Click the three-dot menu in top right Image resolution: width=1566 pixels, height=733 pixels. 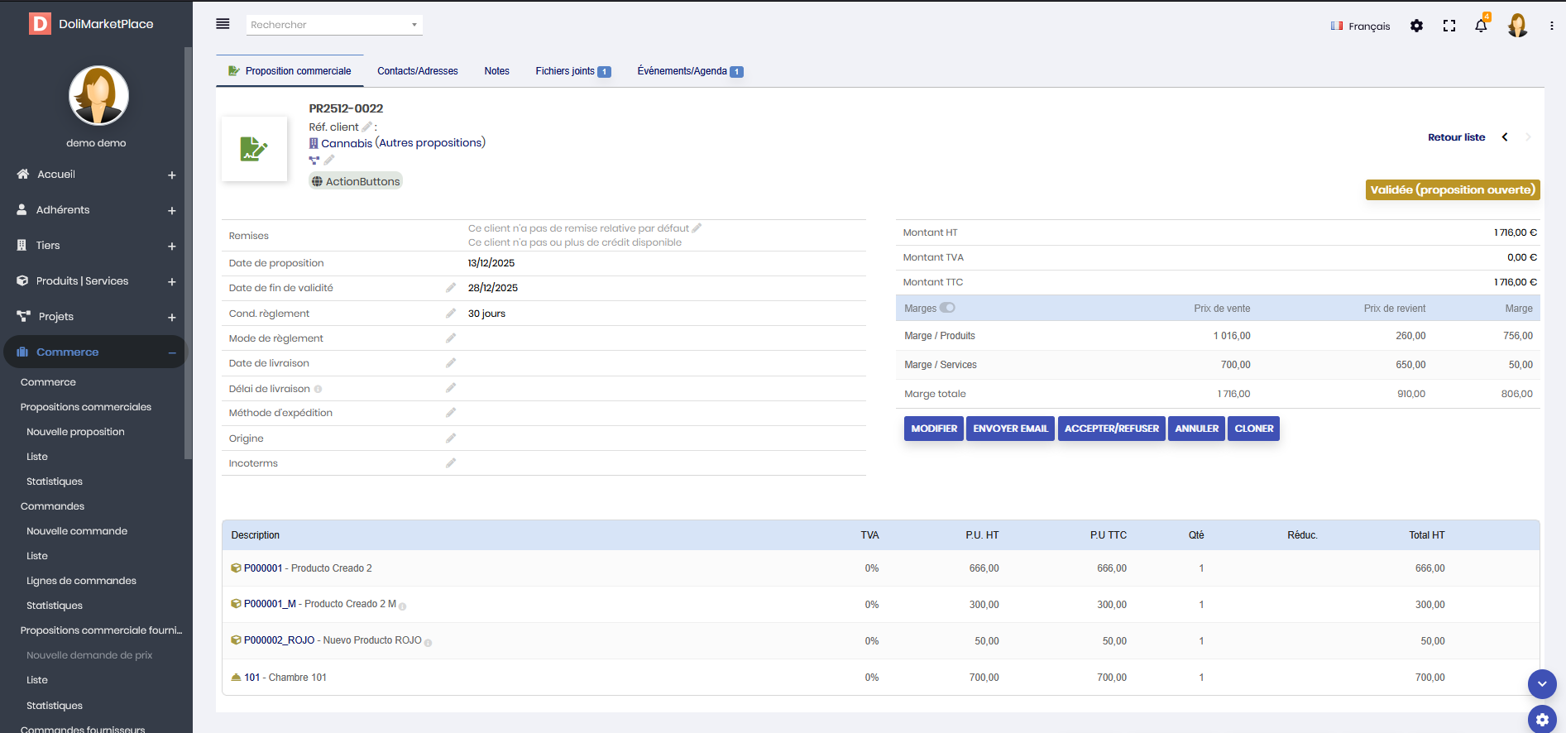pos(1551,26)
